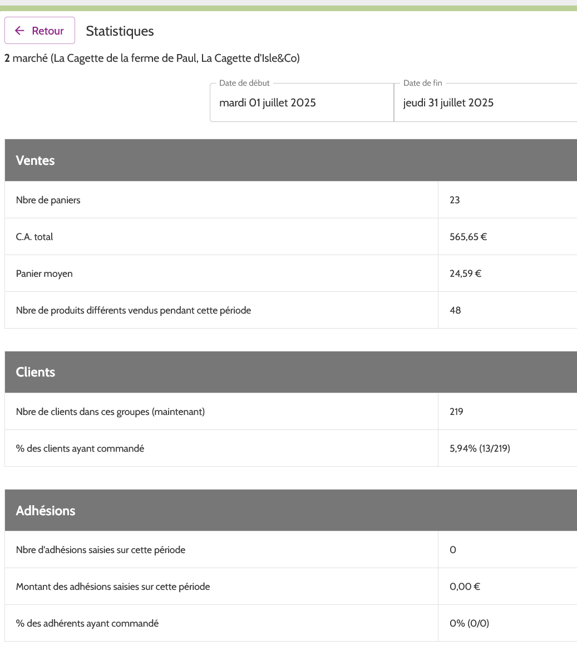The width and height of the screenshot is (577, 650).
Task: Click the "Adhésions" section header
Action: pyautogui.click(x=46, y=510)
